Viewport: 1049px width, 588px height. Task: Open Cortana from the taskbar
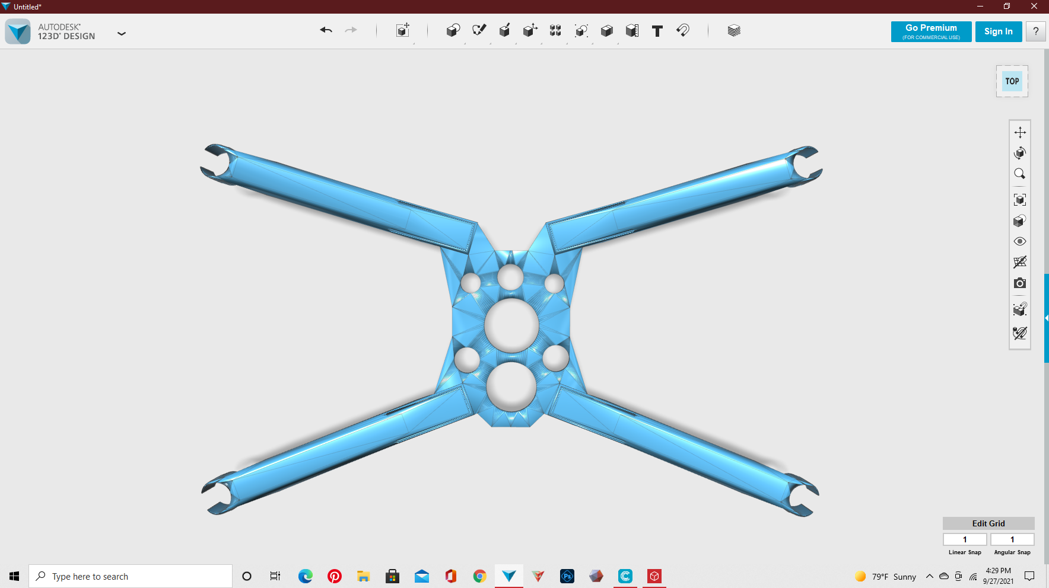coord(247,576)
